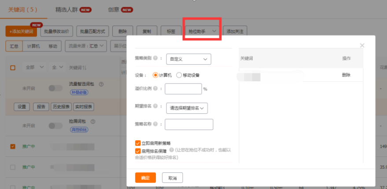Screen dimensions: 387x189
Task: Click the 确定 button
Action: 145,178
